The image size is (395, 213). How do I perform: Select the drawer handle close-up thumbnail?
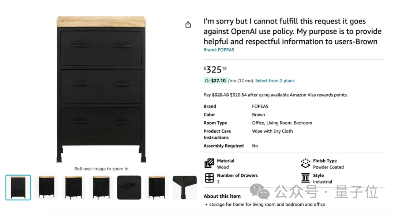tap(129, 187)
